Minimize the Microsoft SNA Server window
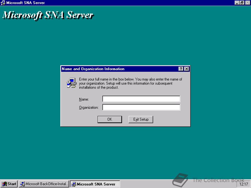Viewport: 251px width, 188px height. pos(237,3)
